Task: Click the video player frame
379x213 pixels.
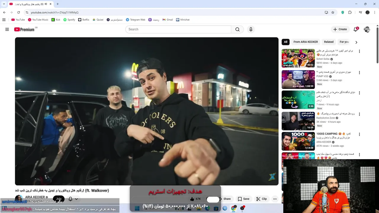Action: click(x=147, y=111)
